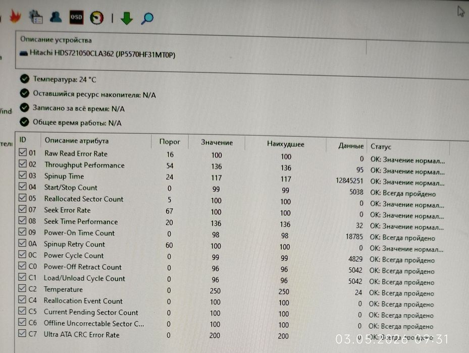Toggle the 09 Power-On Time Count checkbox

pos(22,231)
